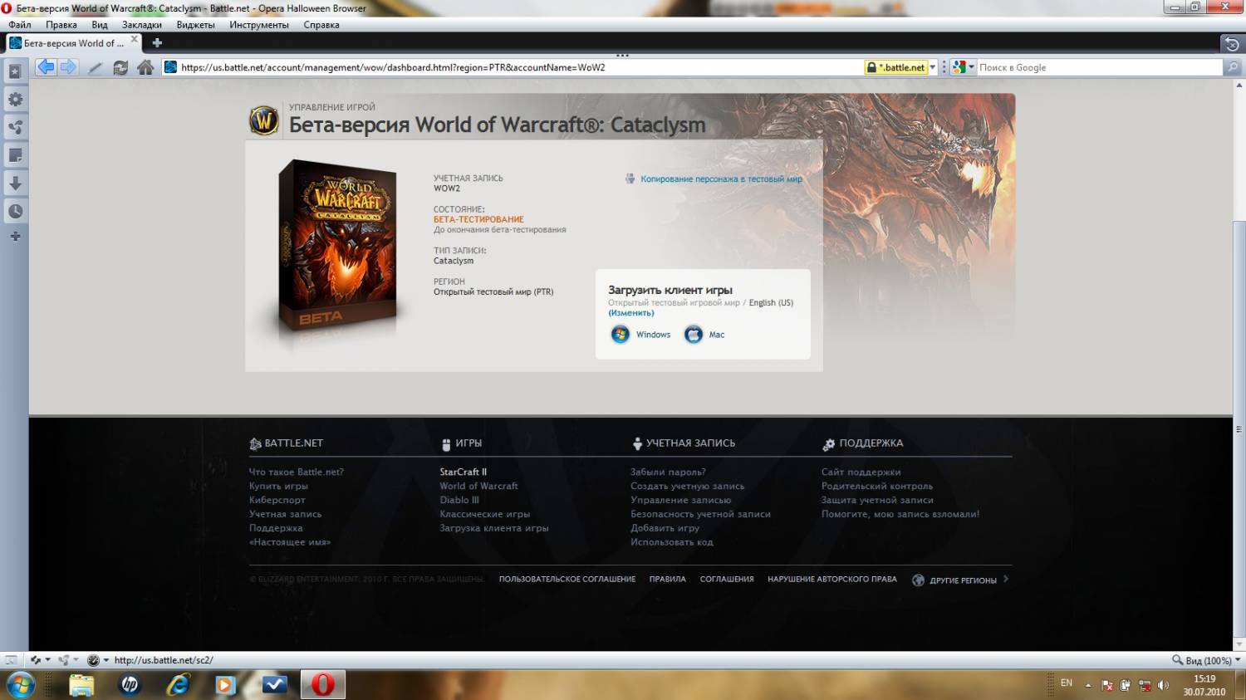Start search with the magnifier icon
Screen dimensions: 1246x700
(1233, 67)
